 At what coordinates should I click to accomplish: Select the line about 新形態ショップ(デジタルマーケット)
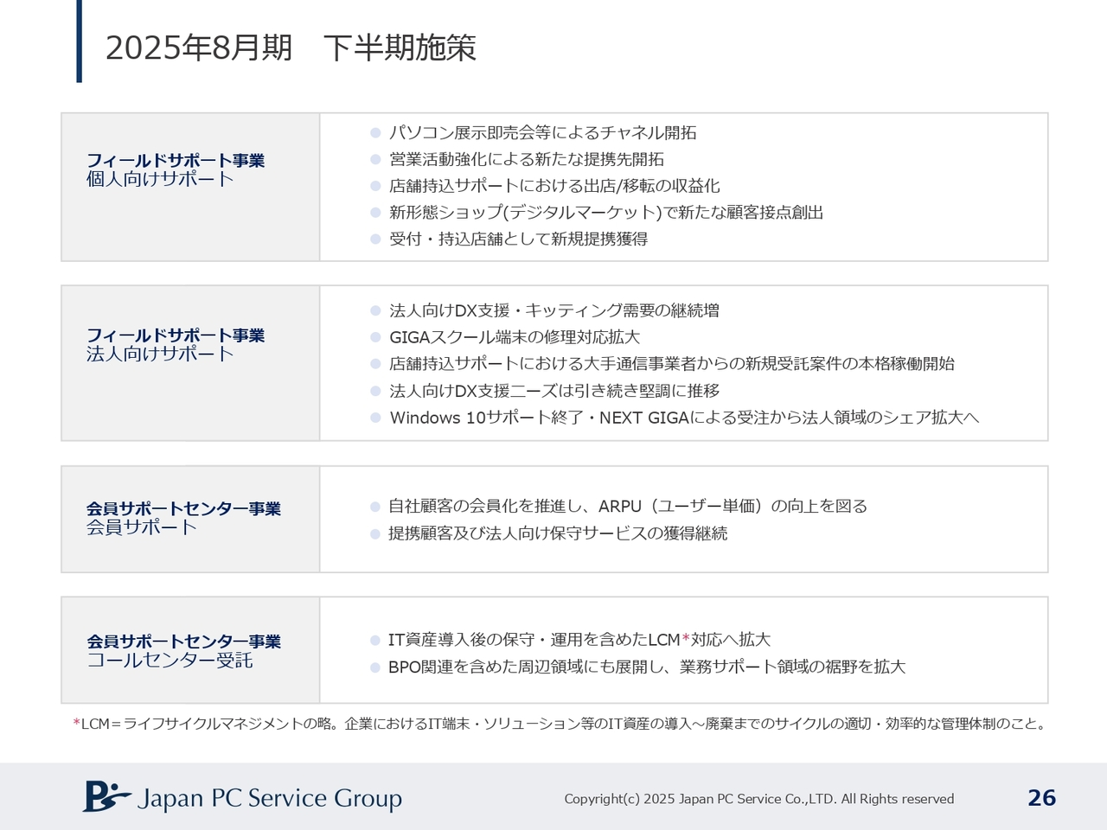coord(605,212)
